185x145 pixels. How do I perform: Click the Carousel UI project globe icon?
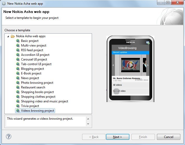[18, 59]
